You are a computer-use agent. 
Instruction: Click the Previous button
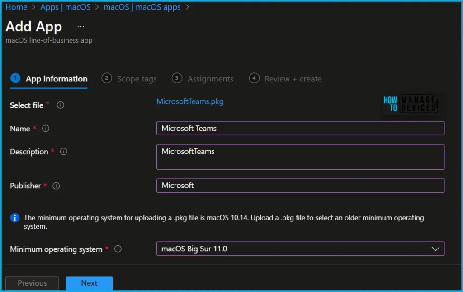(x=32, y=283)
